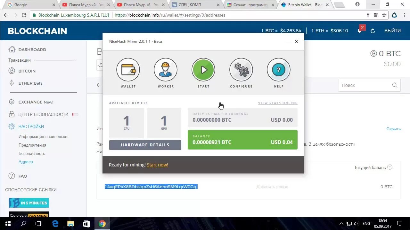Click the browser reload button
Screen dimensions: 410x230
(24, 15)
